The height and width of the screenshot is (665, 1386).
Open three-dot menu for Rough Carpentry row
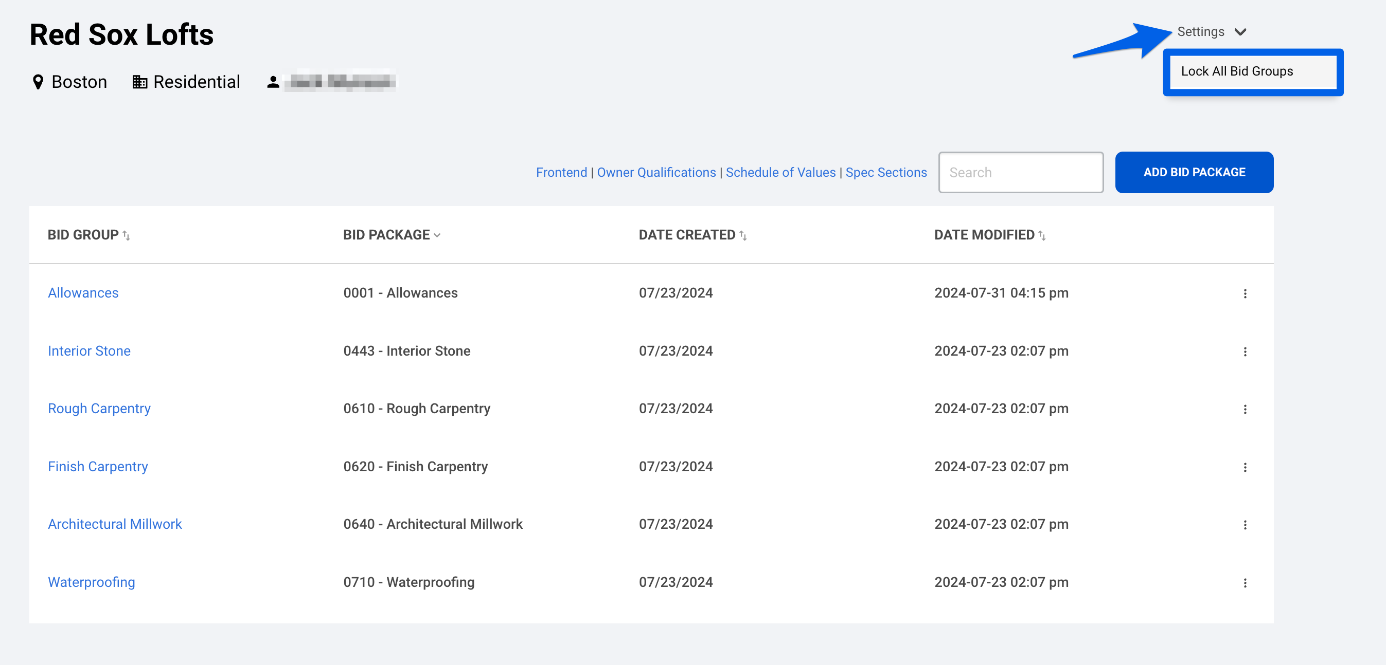point(1245,409)
